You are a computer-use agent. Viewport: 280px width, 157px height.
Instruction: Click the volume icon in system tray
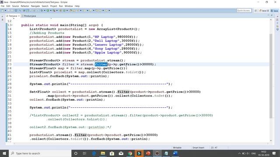248,153
